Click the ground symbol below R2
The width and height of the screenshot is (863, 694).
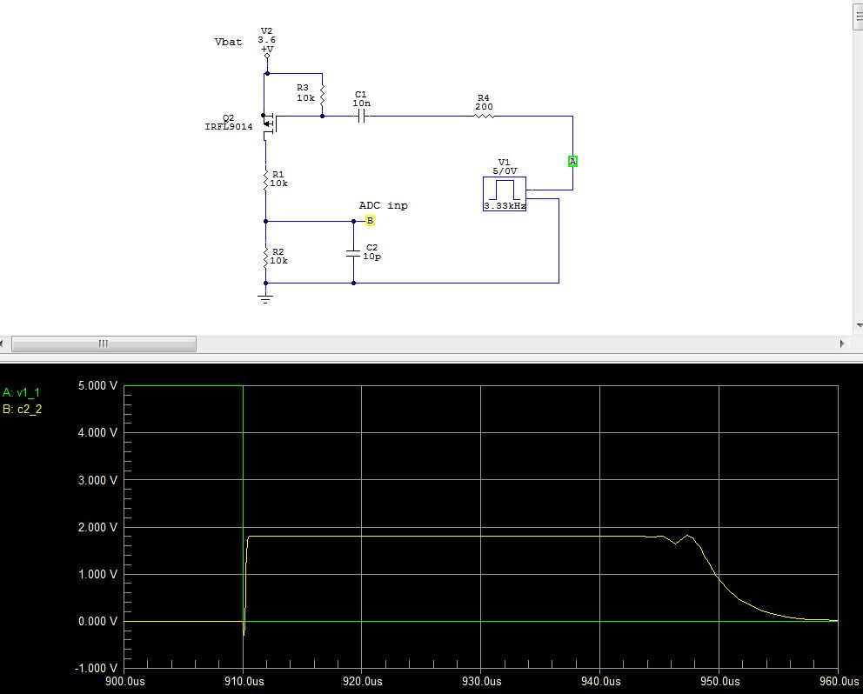(x=265, y=297)
